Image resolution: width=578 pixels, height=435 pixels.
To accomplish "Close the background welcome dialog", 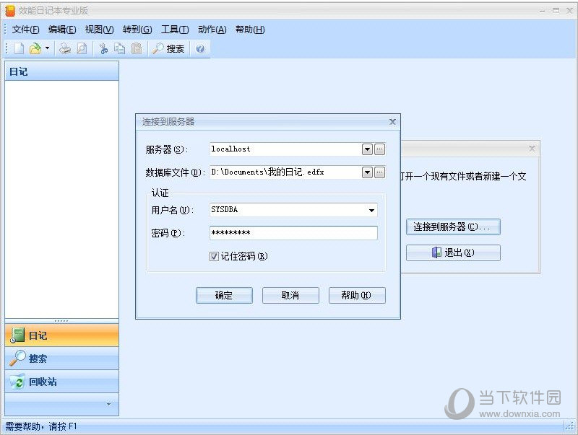I will [532, 149].
